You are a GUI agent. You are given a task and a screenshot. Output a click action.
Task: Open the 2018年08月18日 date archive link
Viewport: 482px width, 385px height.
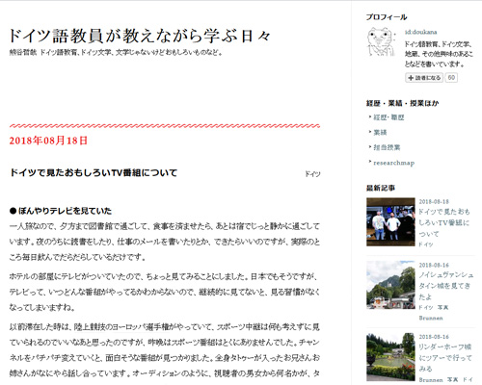tap(48, 141)
